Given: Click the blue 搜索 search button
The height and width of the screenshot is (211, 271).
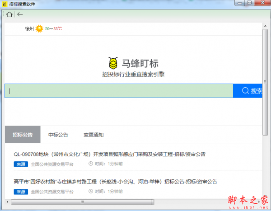Looking at the screenshot, I should tap(248, 91).
